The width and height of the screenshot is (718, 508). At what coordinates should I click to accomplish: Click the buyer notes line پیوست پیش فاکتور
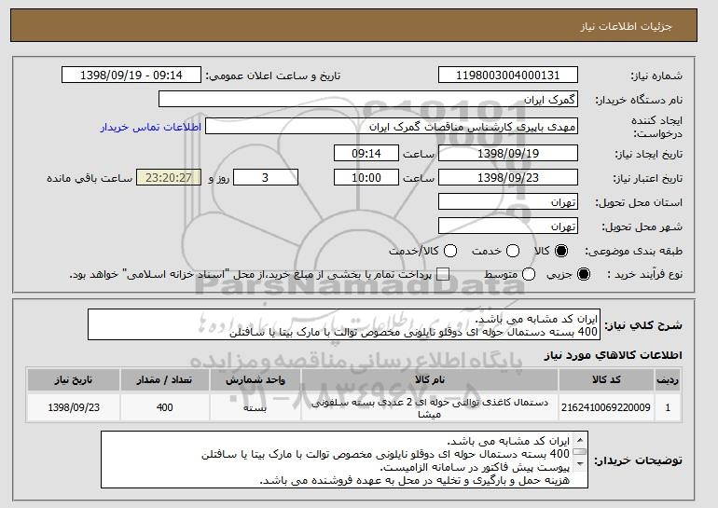(x=475, y=467)
